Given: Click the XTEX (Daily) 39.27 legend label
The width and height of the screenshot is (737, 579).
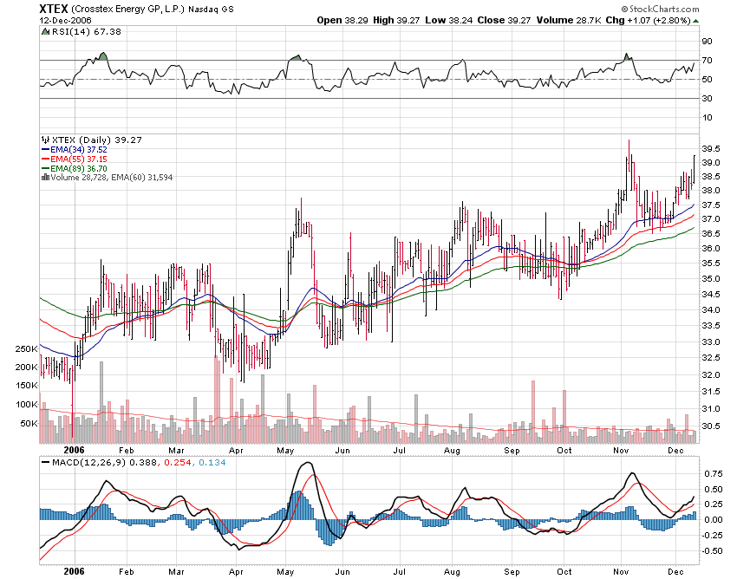Looking at the screenshot, I should [96, 140].
